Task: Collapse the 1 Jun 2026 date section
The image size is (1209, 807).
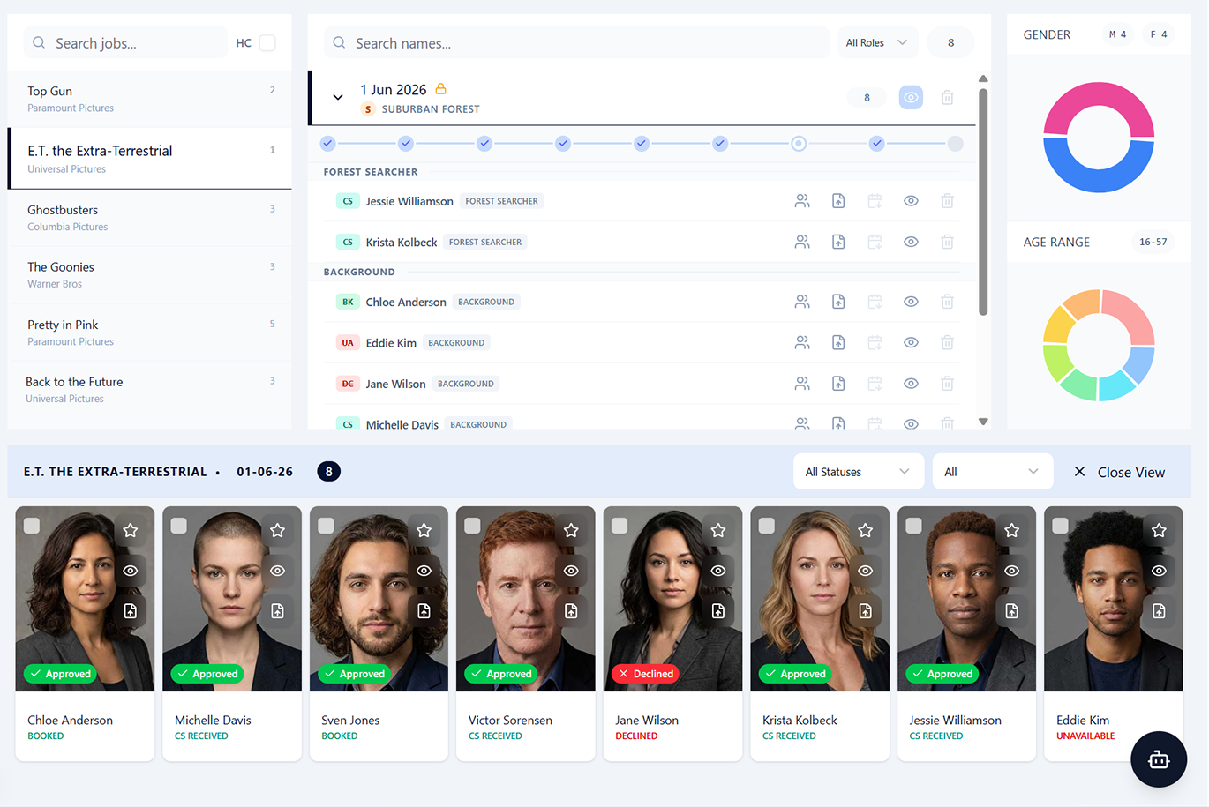Action: tap(338, 98)
